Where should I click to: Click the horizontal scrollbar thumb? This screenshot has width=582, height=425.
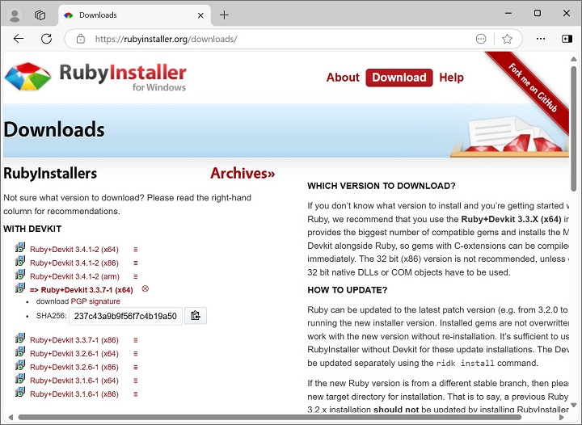click(x=270, y=417)
